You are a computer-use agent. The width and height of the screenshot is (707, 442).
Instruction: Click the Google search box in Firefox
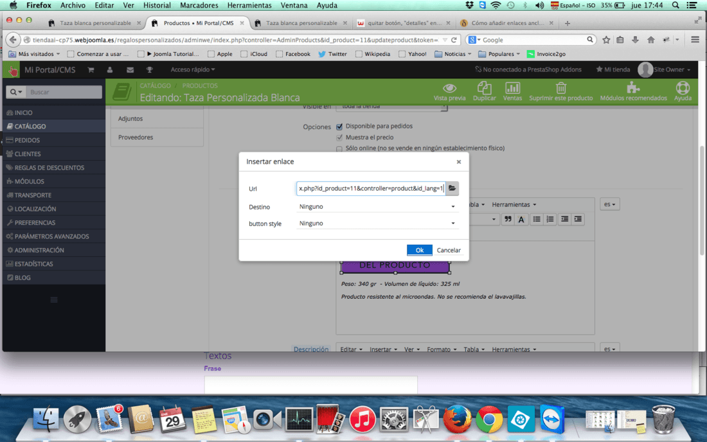(x=531, y=40)
